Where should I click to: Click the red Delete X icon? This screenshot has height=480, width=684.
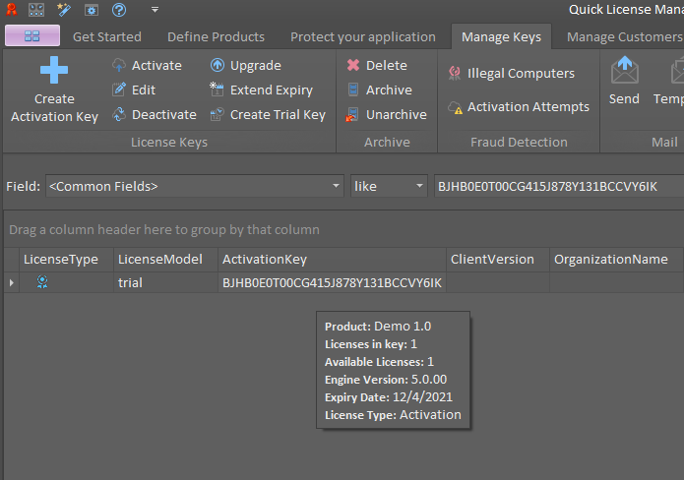(x=353, y=65)
